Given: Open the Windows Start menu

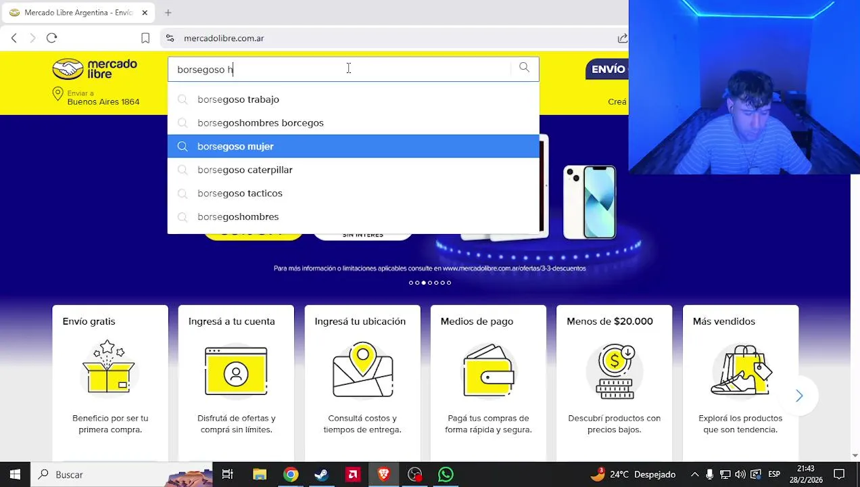Looking at the screenshot, I should (15, 474).
